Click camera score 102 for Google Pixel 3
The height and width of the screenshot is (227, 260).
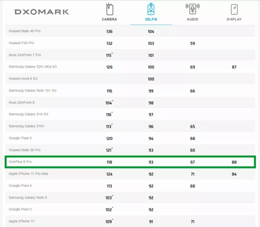(109, 209)
